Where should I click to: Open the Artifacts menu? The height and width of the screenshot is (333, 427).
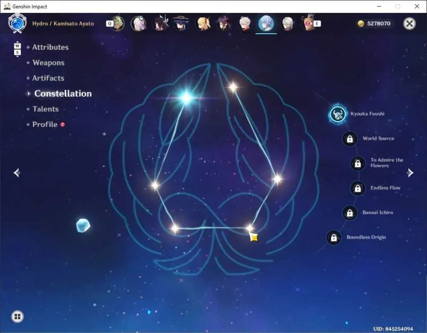point(48,78)
